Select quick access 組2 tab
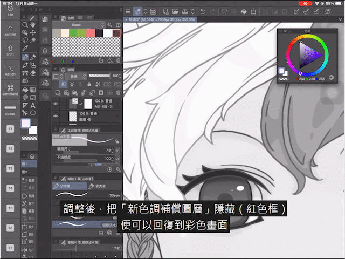 (x=29, y=172)
